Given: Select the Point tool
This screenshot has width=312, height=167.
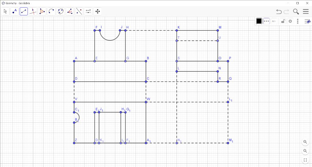Looking at the screenshot, I should (14, 12).
